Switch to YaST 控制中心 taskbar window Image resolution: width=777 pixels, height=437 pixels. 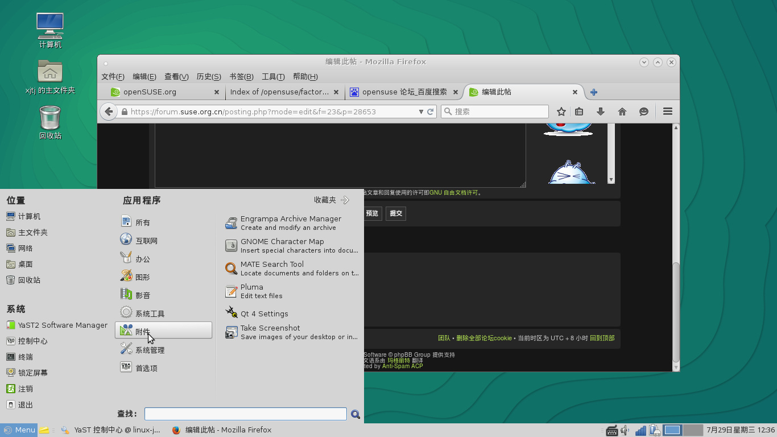click(x=111, y=430)
